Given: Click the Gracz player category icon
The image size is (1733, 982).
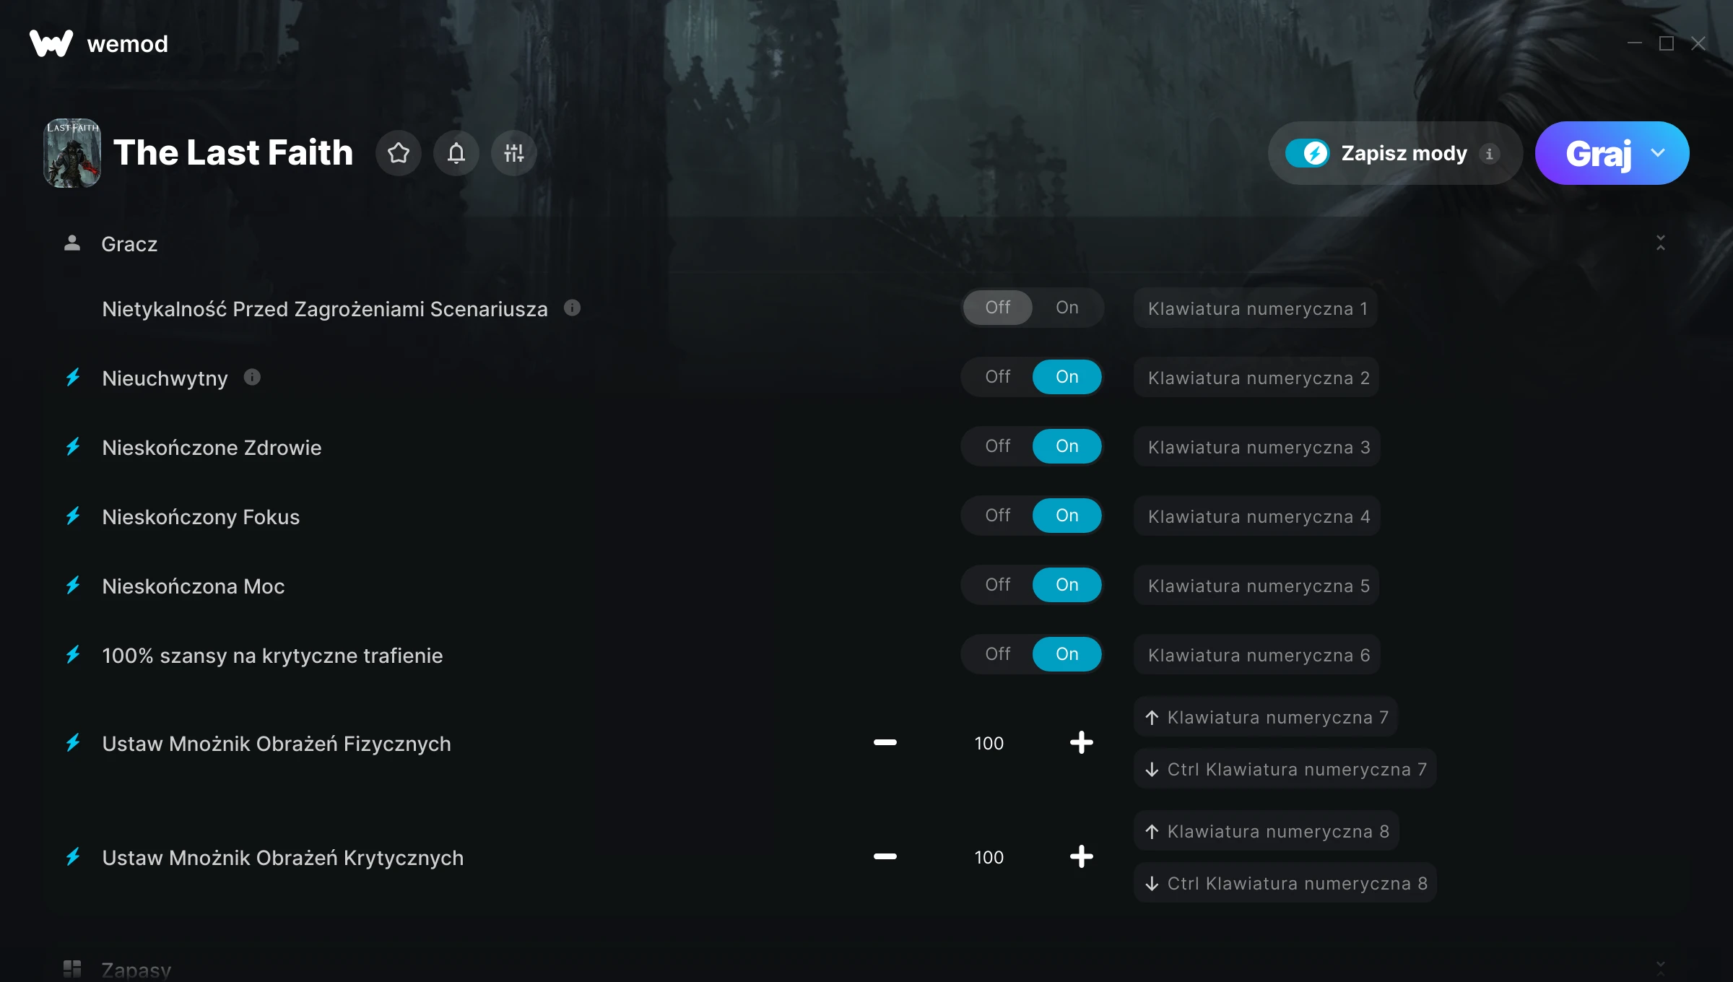Looking at the screenshot, I should click(x=72, y=243).
